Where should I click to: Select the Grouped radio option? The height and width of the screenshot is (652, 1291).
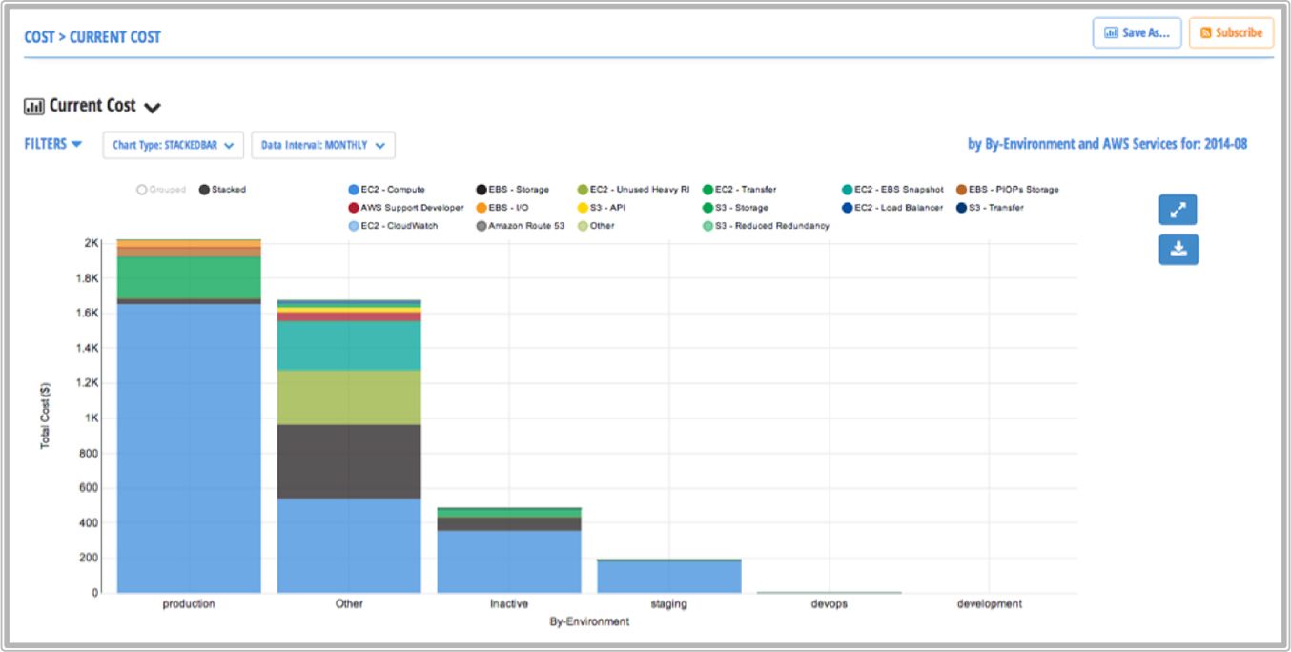tap(142, 190)
